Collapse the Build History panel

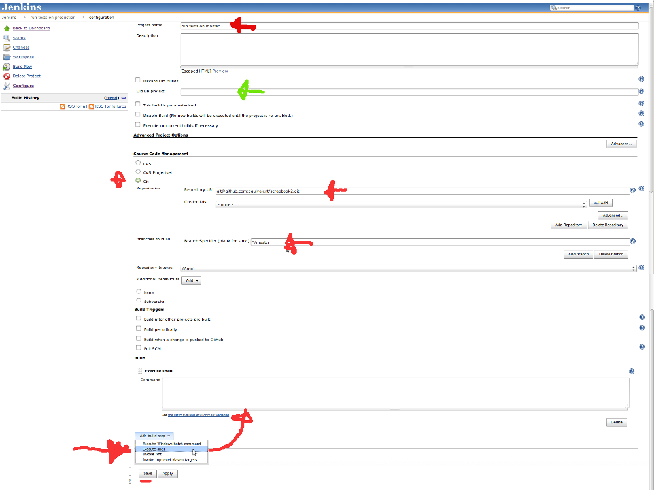point(124,98)
